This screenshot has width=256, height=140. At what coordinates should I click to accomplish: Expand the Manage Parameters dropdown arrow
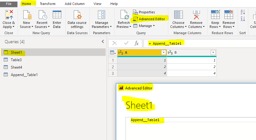pos(111,27)
